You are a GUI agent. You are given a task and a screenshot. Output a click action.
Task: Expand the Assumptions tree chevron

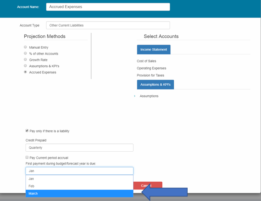pyautogui.click(x=135, y=96)
